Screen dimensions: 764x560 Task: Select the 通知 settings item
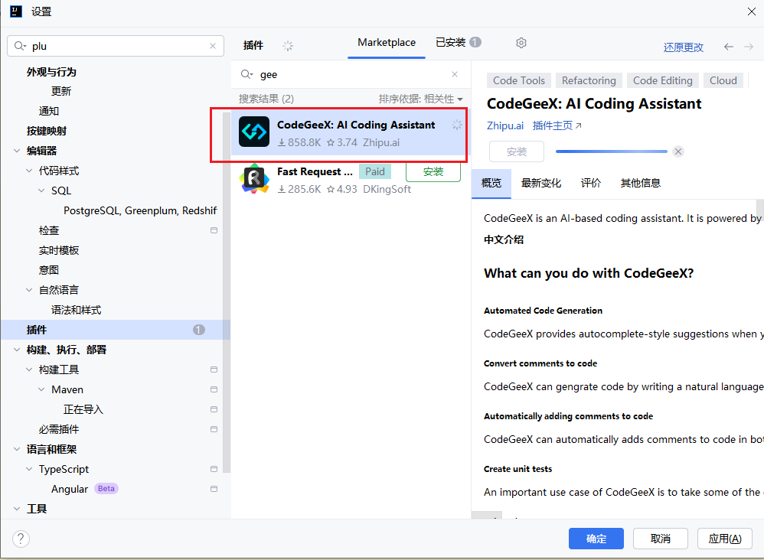point(49,111)
